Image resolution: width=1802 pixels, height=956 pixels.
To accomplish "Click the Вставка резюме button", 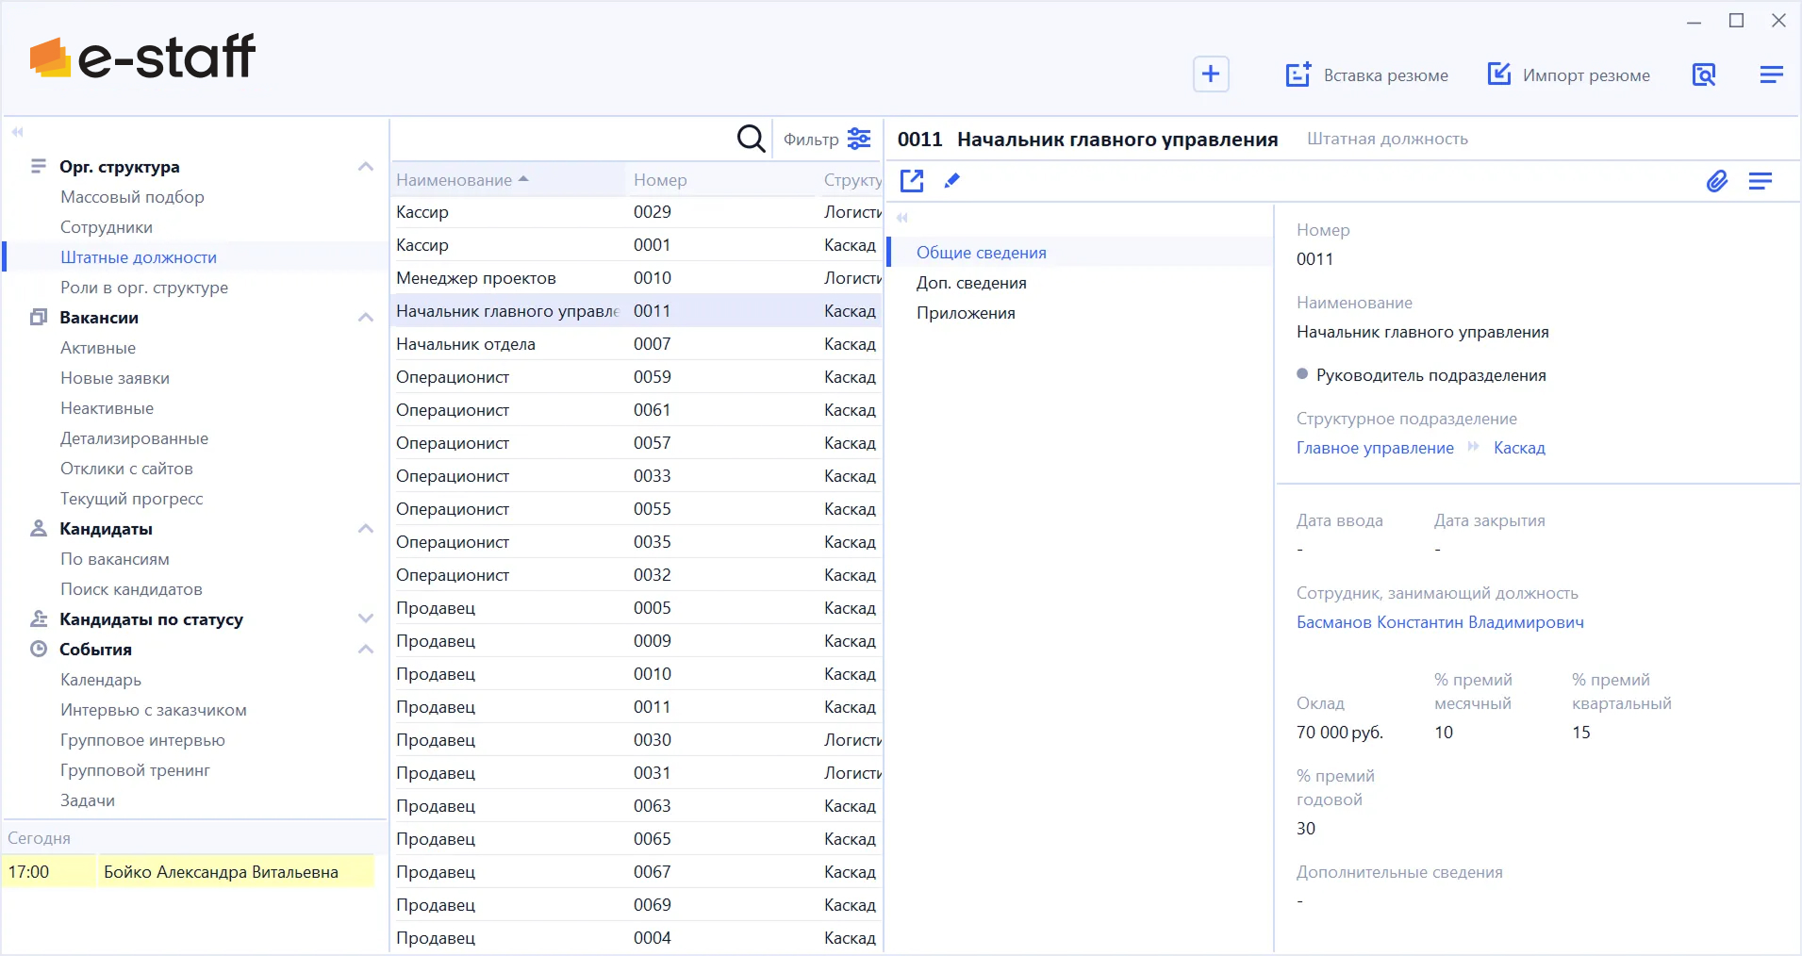I will point(1367,75).
